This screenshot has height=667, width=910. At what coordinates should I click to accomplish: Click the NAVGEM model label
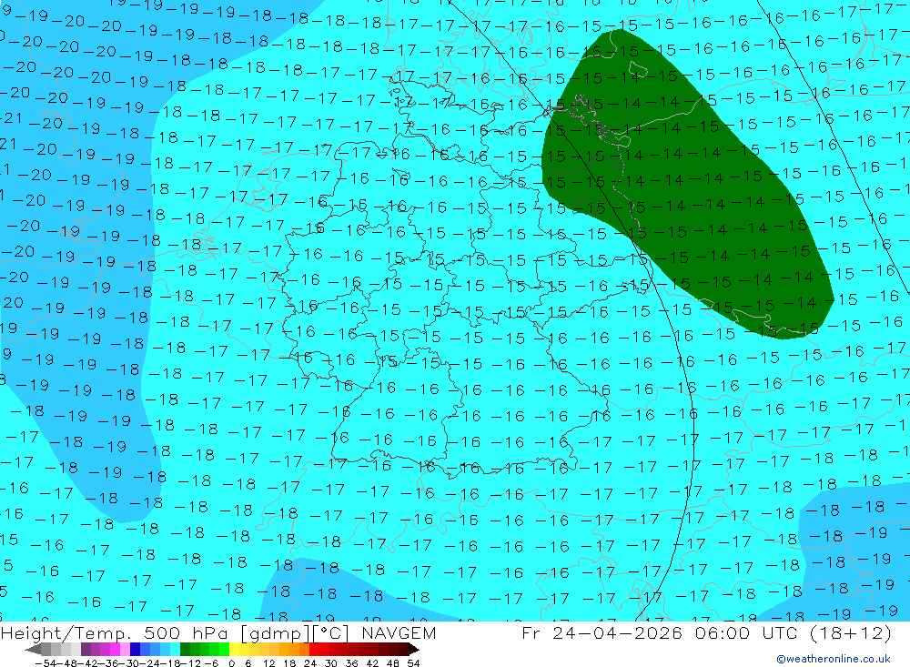(399, 632)
